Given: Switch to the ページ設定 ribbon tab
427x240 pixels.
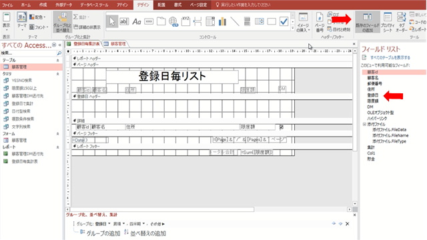Looking at the screenshot, I should (198, 5).
